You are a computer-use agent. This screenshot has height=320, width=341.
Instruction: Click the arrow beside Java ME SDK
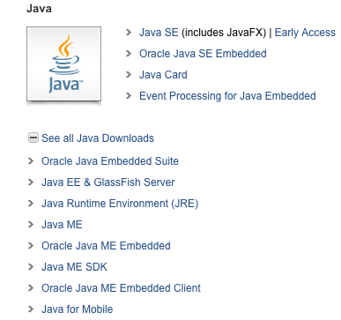pyautogui.click(x=31, y=267)
